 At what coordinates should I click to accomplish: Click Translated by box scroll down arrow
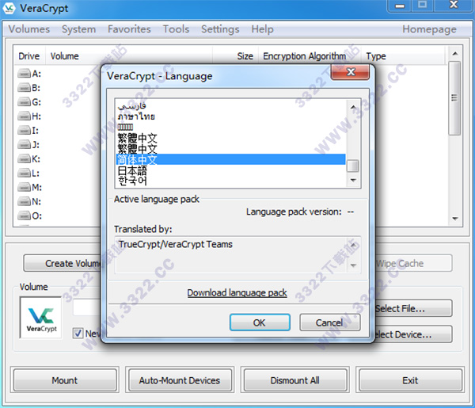point(353,265)
